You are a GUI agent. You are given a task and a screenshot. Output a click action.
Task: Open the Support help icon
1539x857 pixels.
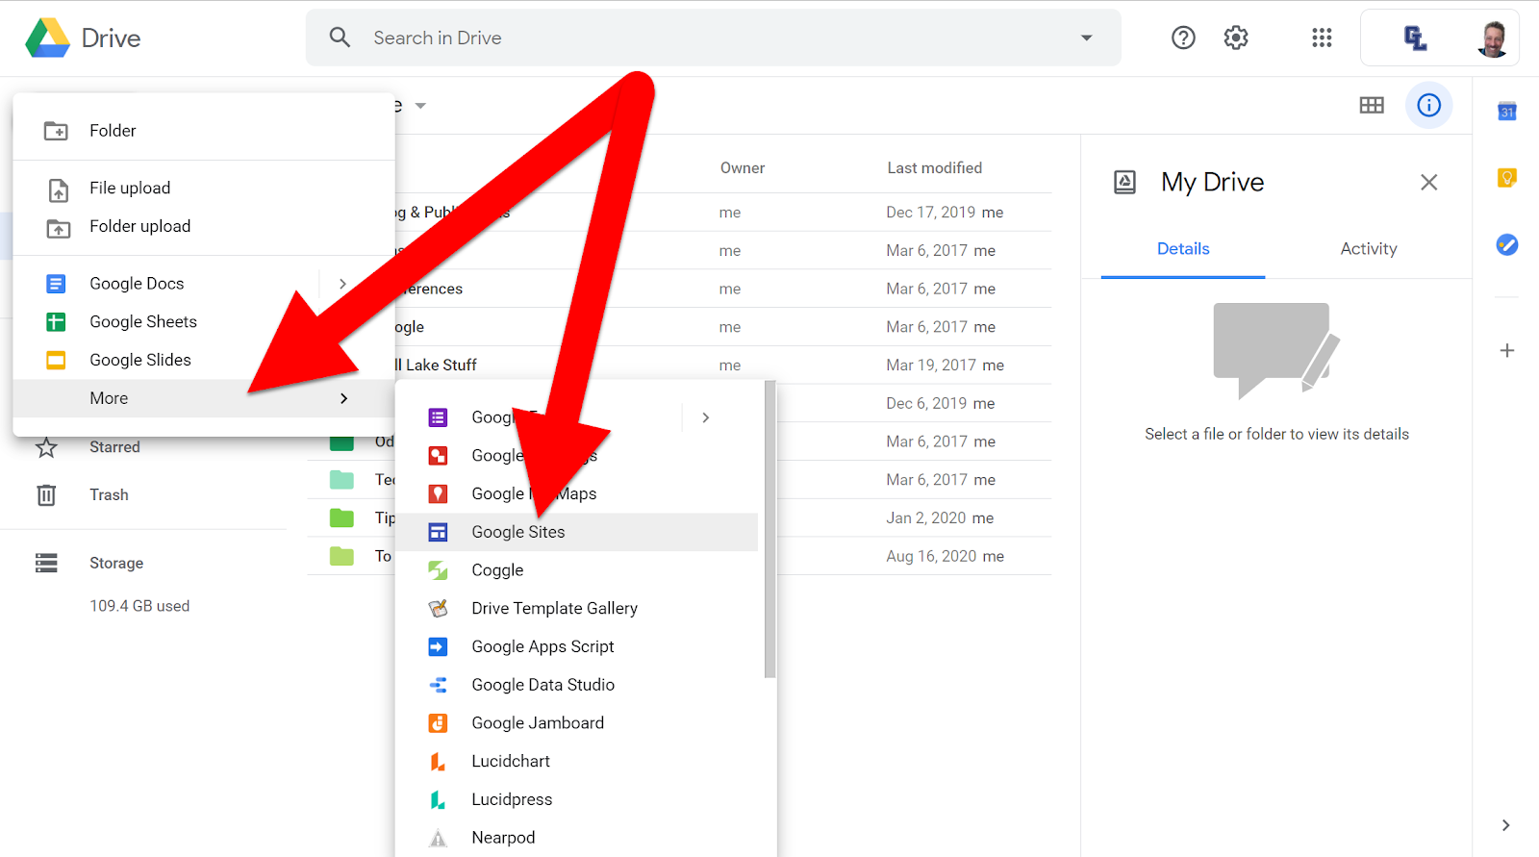point(1183,38)
